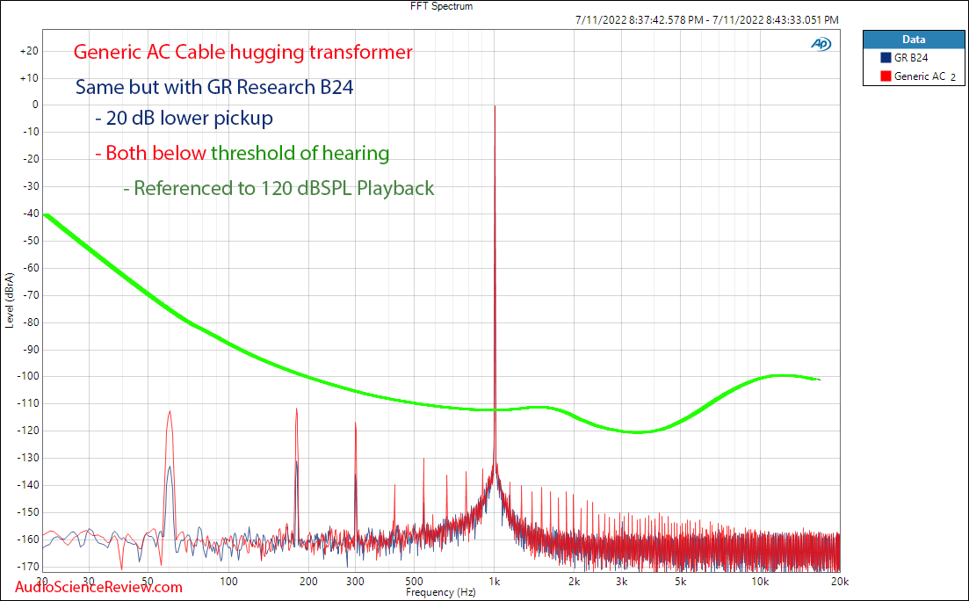Click the -160 level axis tick label
Viewport: 969px width, 601px height.
(x=28, y=539)
